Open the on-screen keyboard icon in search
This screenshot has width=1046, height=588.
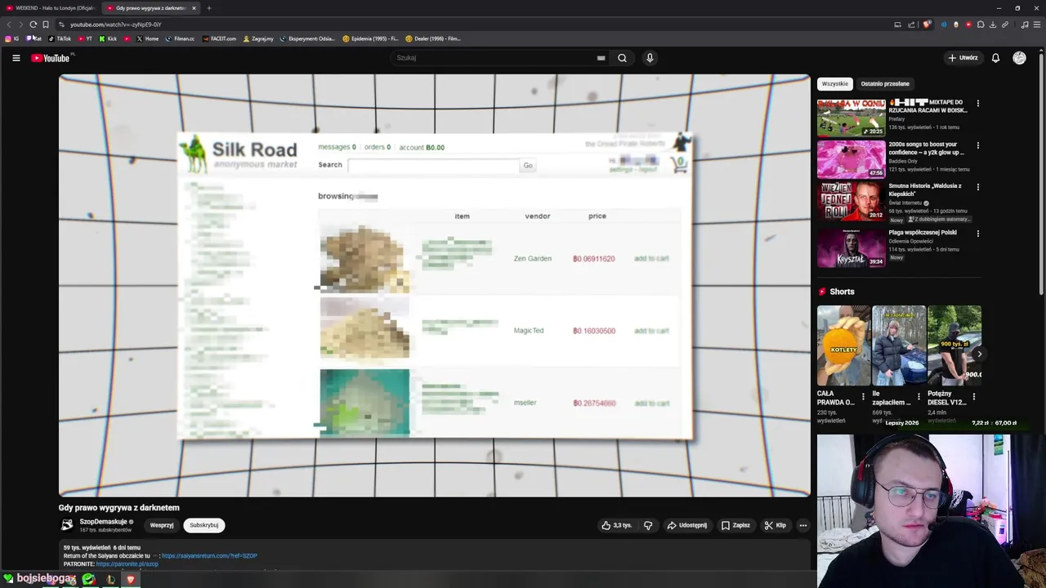pos(601,58)
